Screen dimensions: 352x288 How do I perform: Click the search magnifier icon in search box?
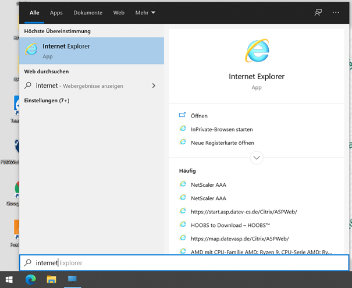tap(28, 262)
